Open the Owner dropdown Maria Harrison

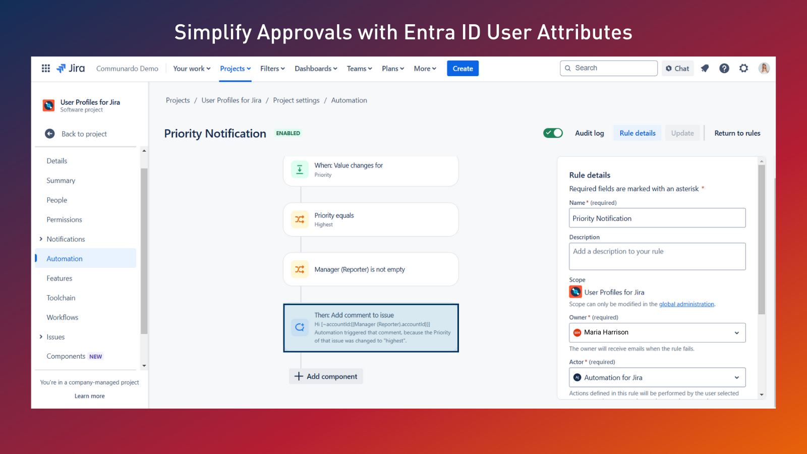click(x=657, y=332)
